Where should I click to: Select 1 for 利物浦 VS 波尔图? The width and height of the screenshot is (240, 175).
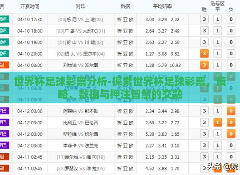coord(218,65)
